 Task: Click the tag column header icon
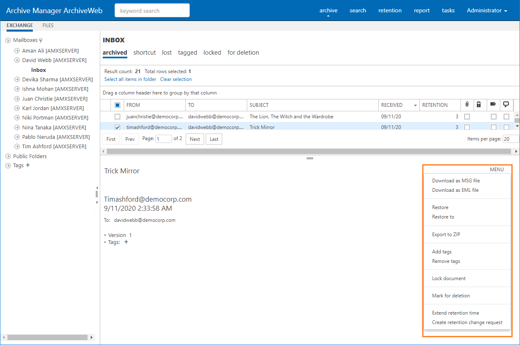tap(493, 105)
